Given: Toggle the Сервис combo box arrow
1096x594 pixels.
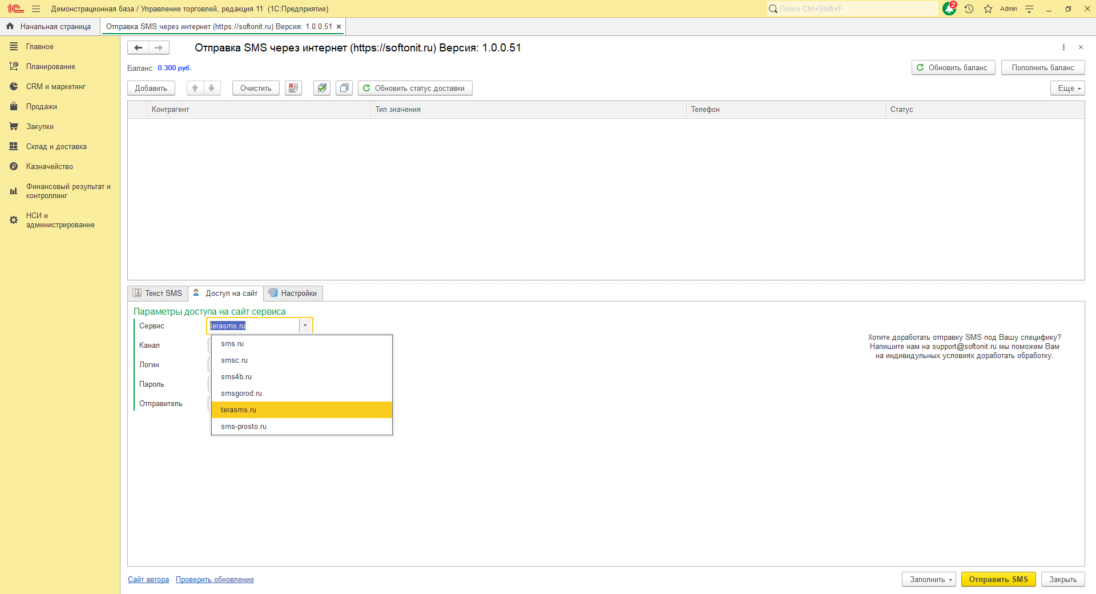Looking at the screenshot, I should (x=305, y=326).
